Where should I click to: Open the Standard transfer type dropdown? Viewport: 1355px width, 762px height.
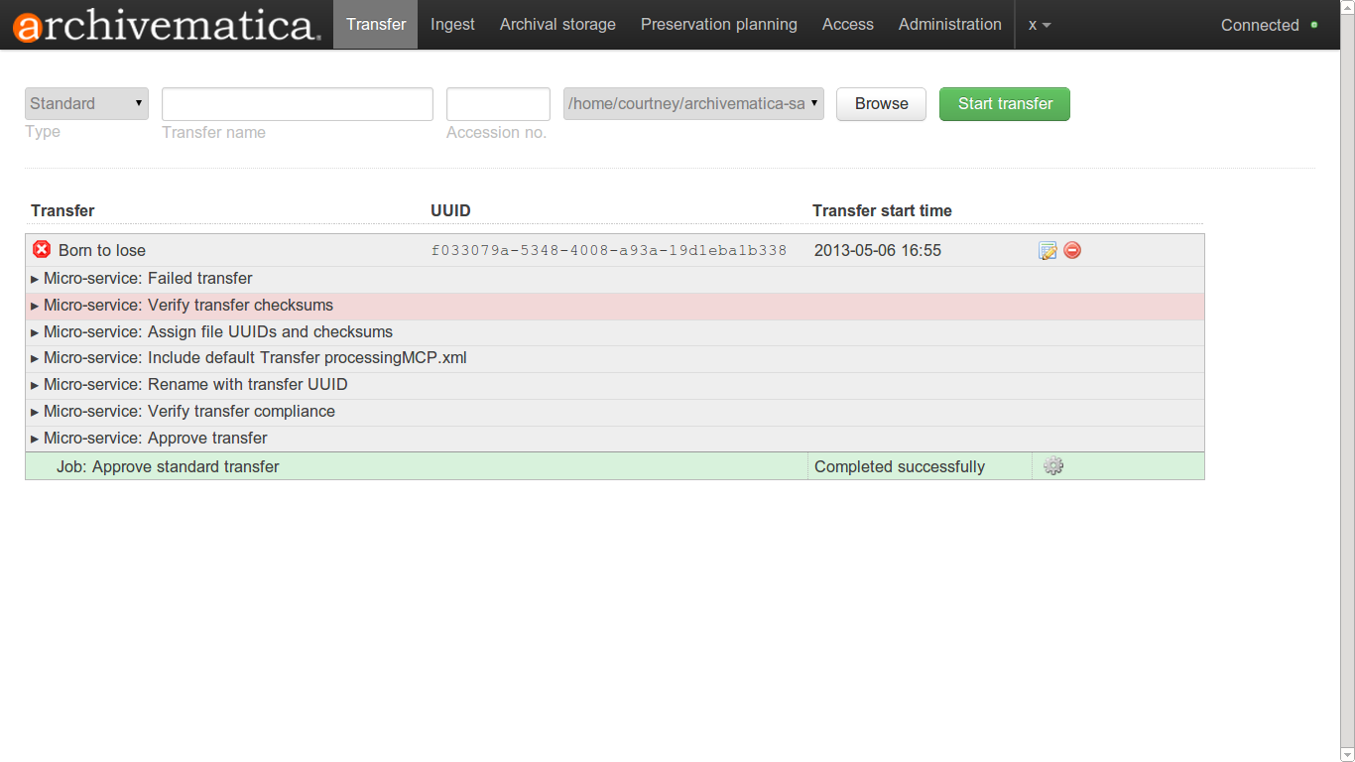[86, 103]
